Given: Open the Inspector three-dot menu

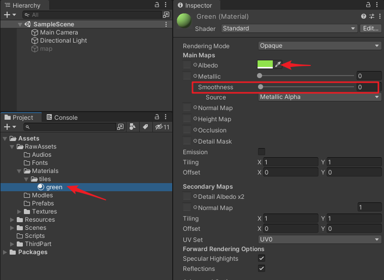Looking at the screenshot, I should (377, 5).
